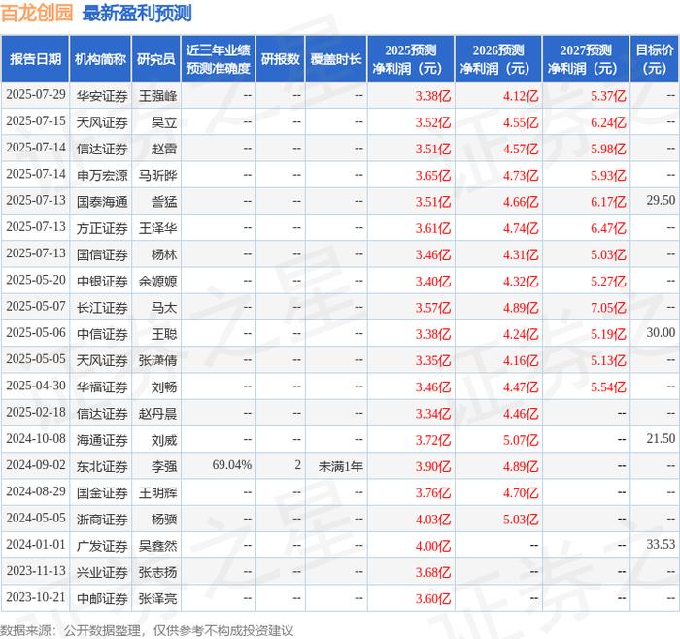Viewport: 680px width, 639px height.
Task: Select researcher 马昕晔
Action: pos(157,175)
